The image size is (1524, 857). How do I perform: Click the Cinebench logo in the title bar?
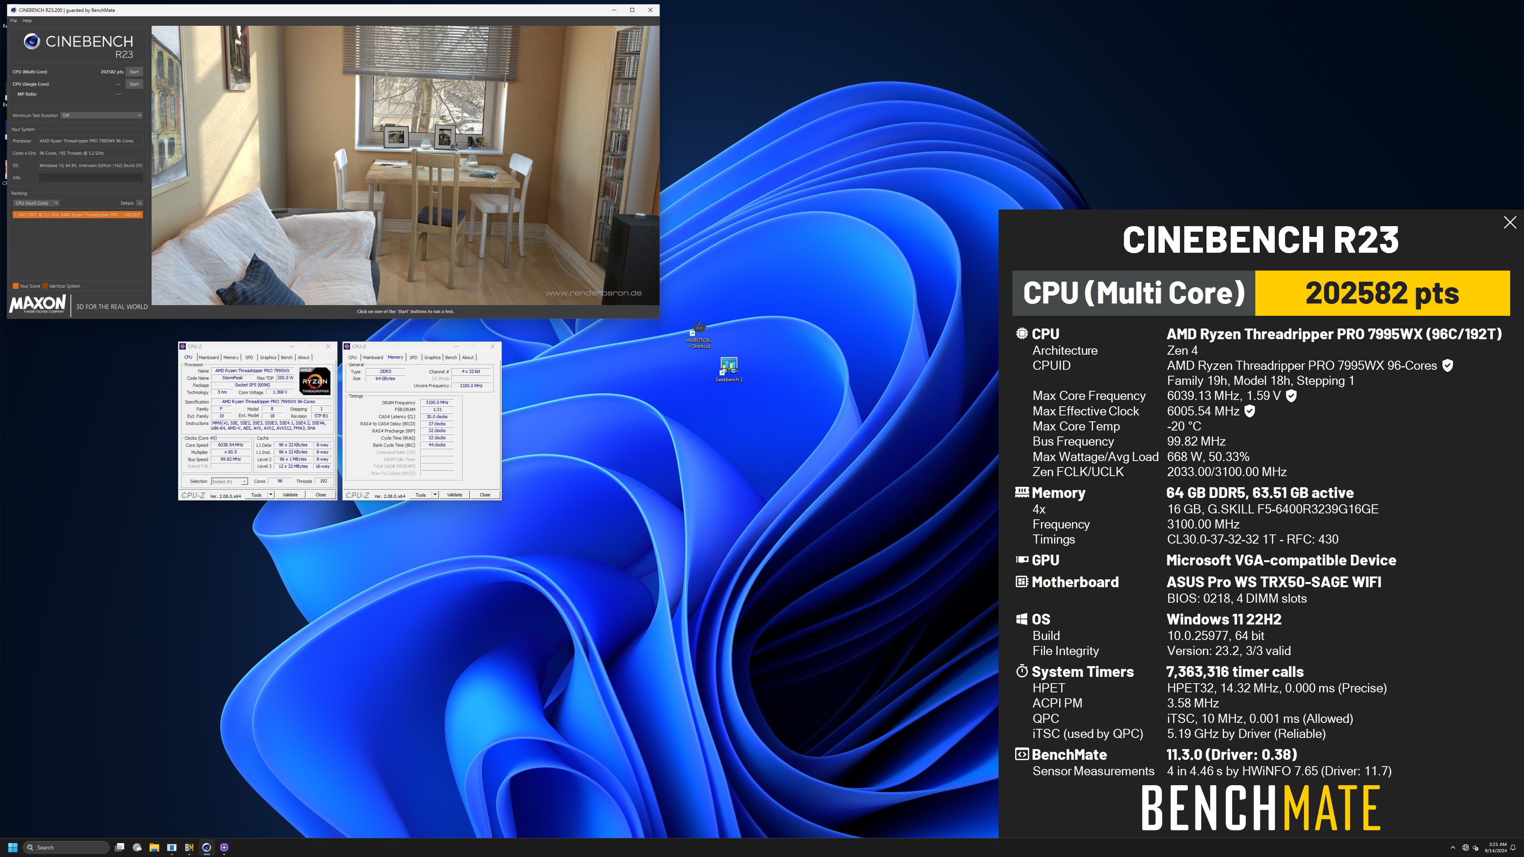13,10
